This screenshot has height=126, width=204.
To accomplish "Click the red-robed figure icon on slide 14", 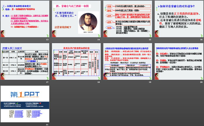I will [x=54, y=34].
